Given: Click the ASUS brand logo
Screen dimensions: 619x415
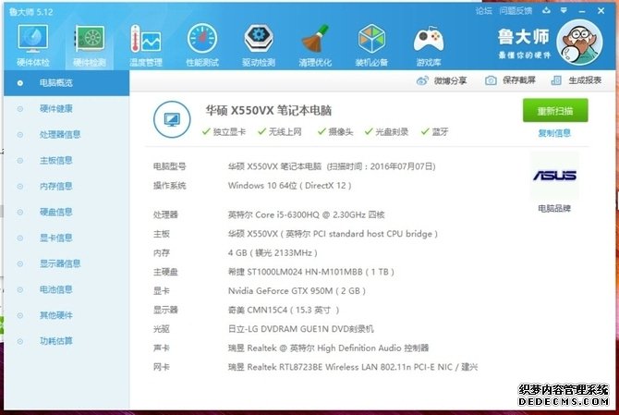Looking at the screenshot, I should 554,176.
